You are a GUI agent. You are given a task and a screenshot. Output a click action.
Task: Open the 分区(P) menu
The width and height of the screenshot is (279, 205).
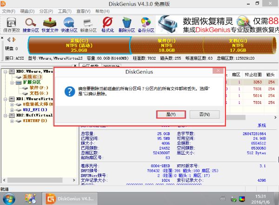[x=46, y=11]
